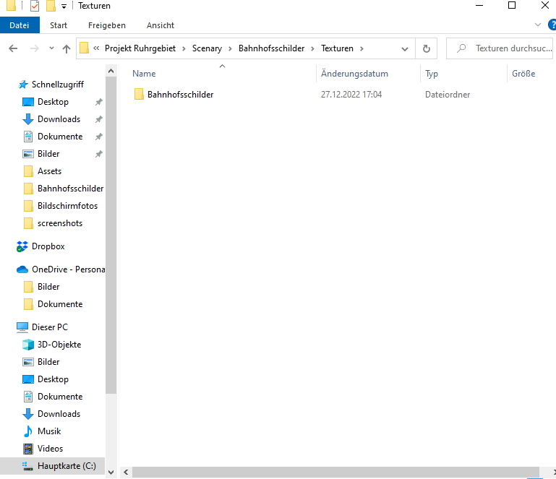Sort by Größe column header

(x=523, y=74)
